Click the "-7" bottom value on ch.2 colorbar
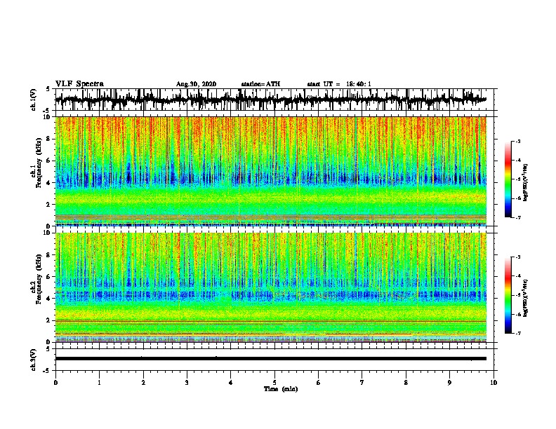 (x=517, y=333)
